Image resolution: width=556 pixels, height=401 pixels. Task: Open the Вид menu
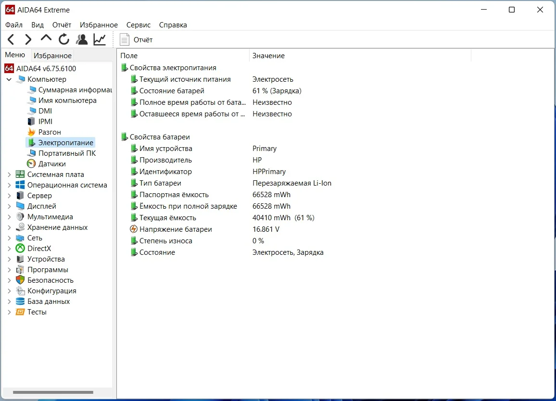tap(37, 25)
